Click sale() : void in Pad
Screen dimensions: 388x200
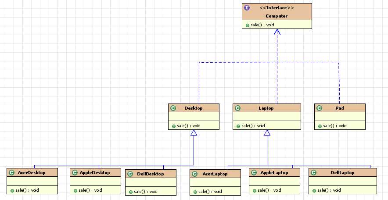tap(335, 126)
